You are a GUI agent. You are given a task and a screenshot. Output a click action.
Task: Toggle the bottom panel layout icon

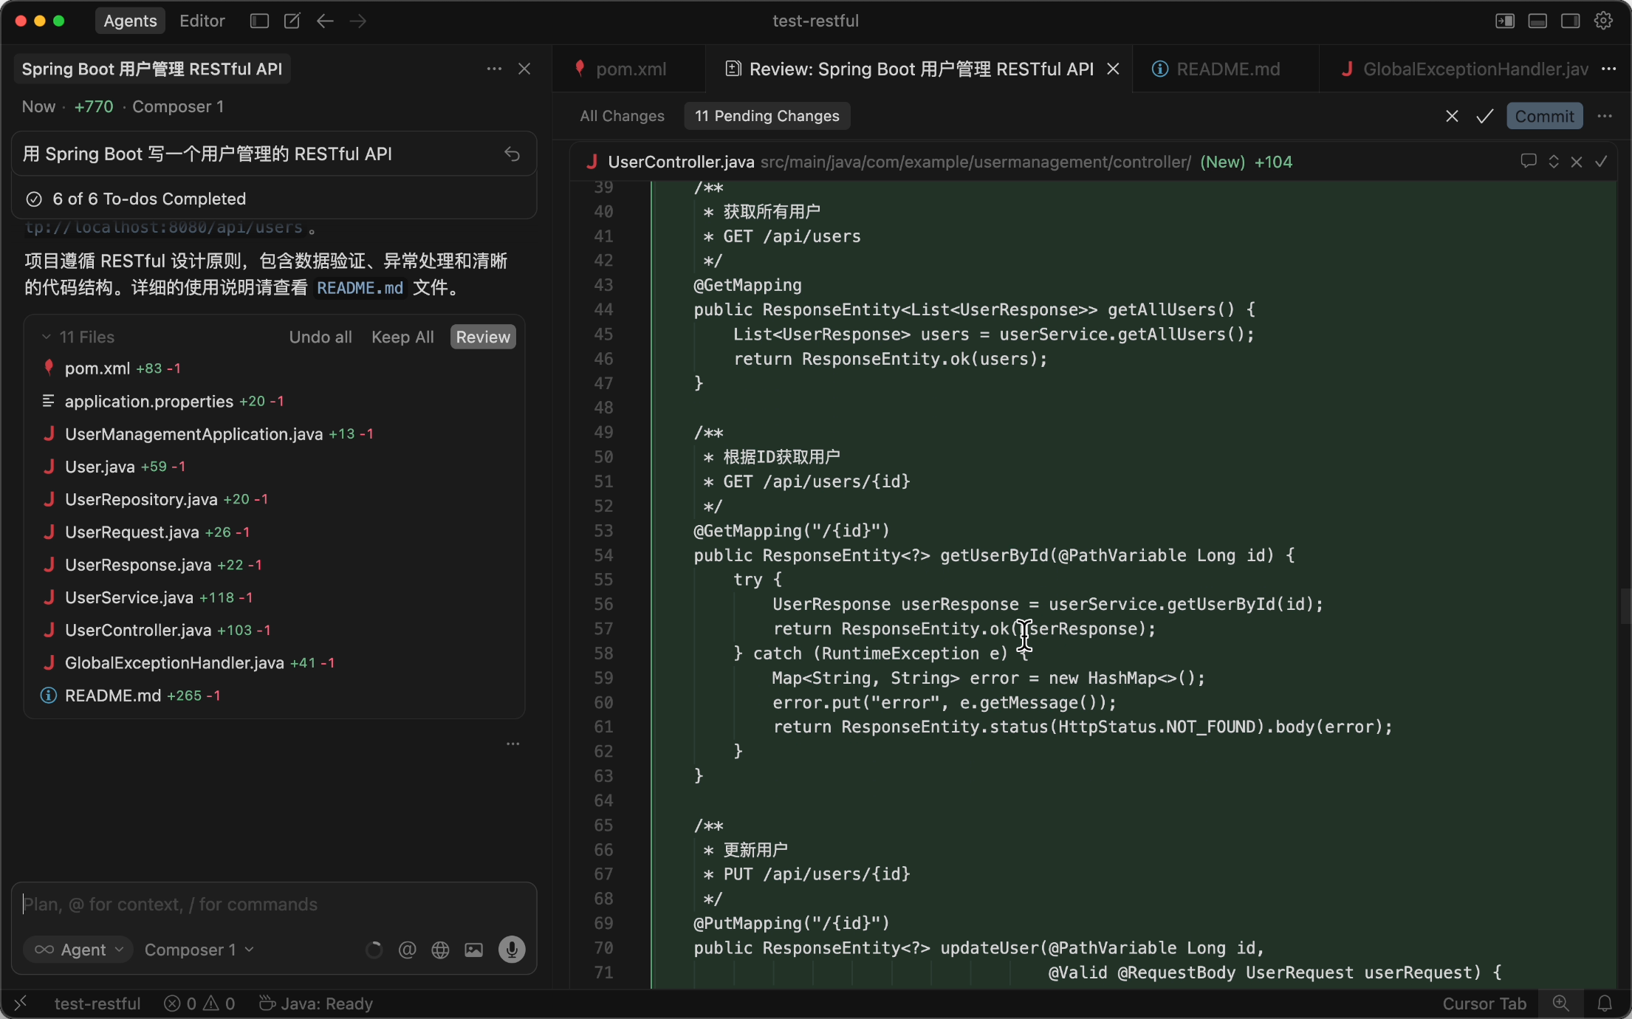tap(1537, 21)
